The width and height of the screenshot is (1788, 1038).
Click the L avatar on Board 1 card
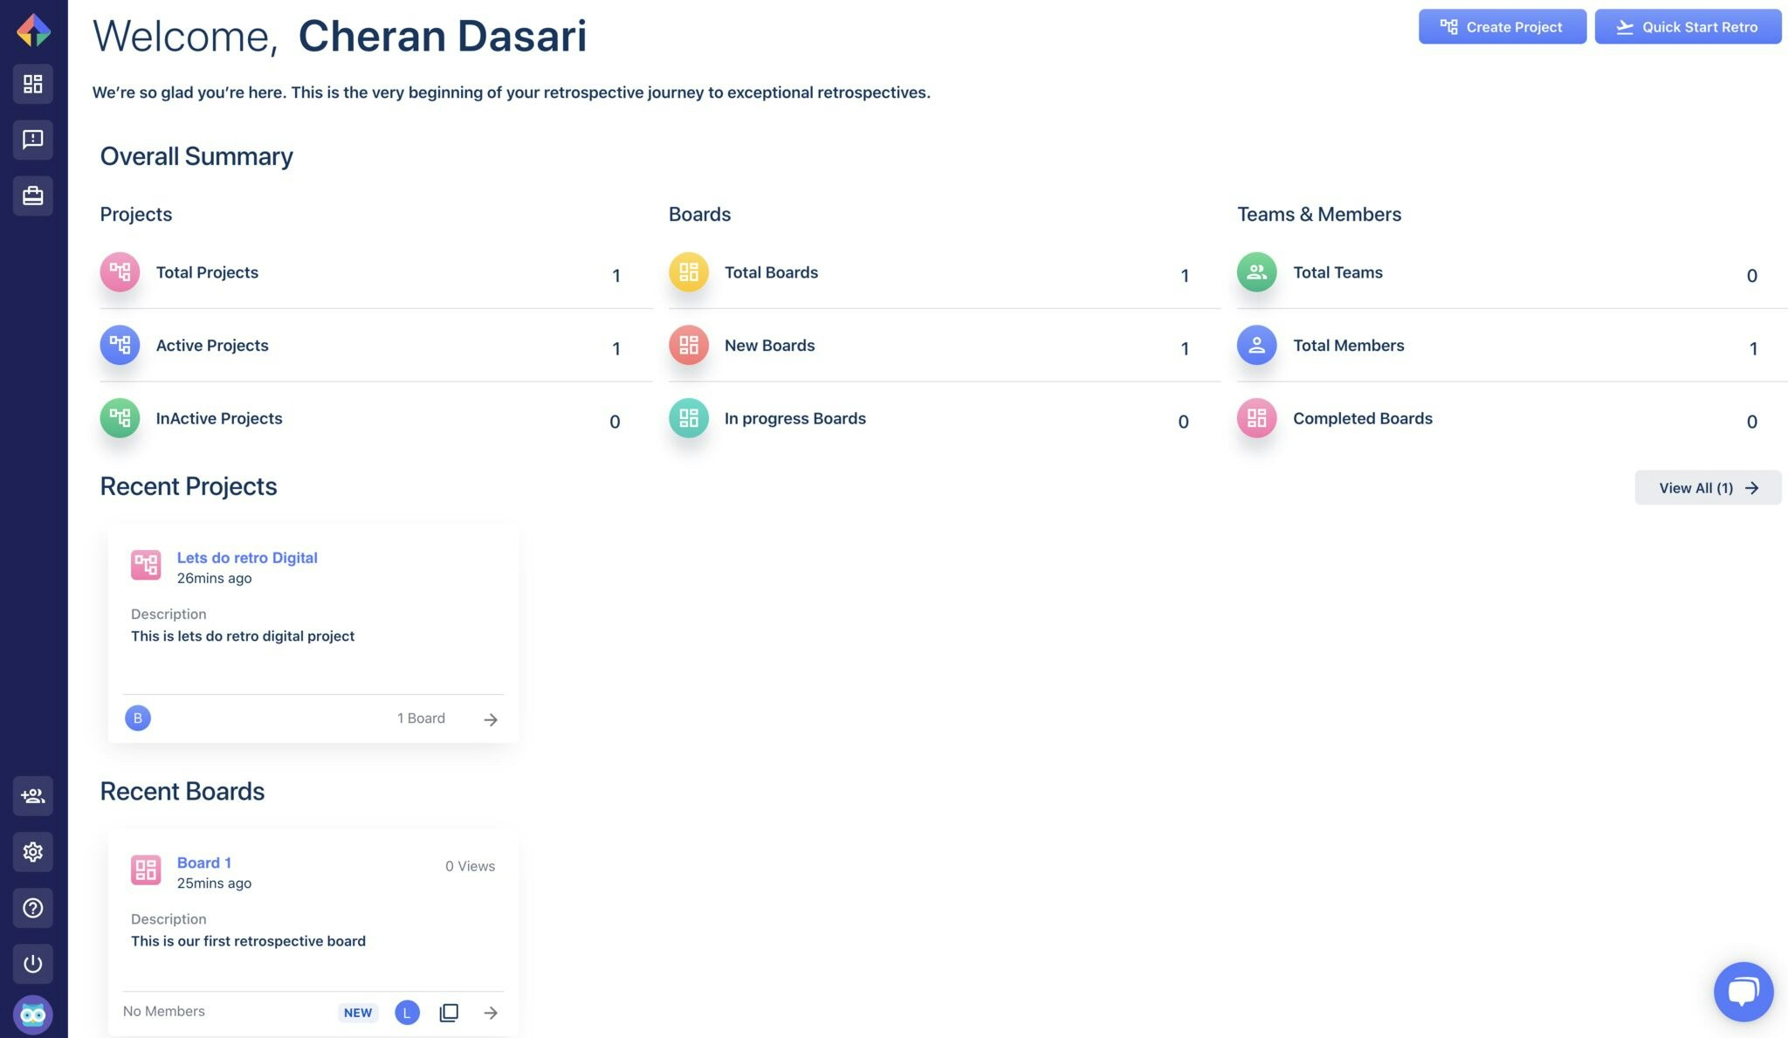[x=407, y=1013]
